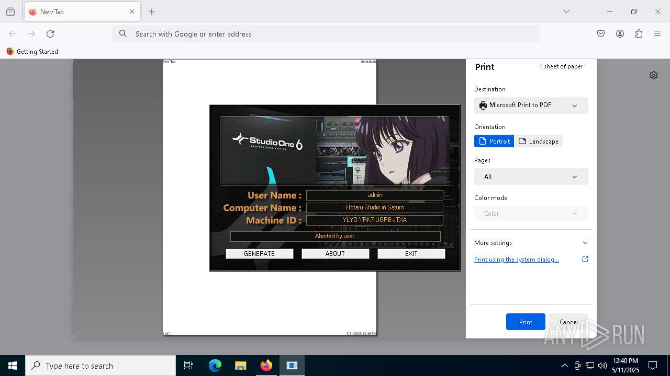The image size is (670, 376).
Task: Click the '1 sheet of paper' text
Action: click(561, 66)
